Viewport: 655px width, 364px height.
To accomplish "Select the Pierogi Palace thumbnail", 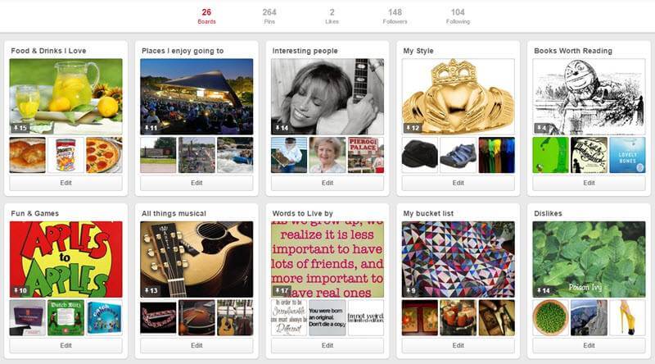I will (365, 155).
